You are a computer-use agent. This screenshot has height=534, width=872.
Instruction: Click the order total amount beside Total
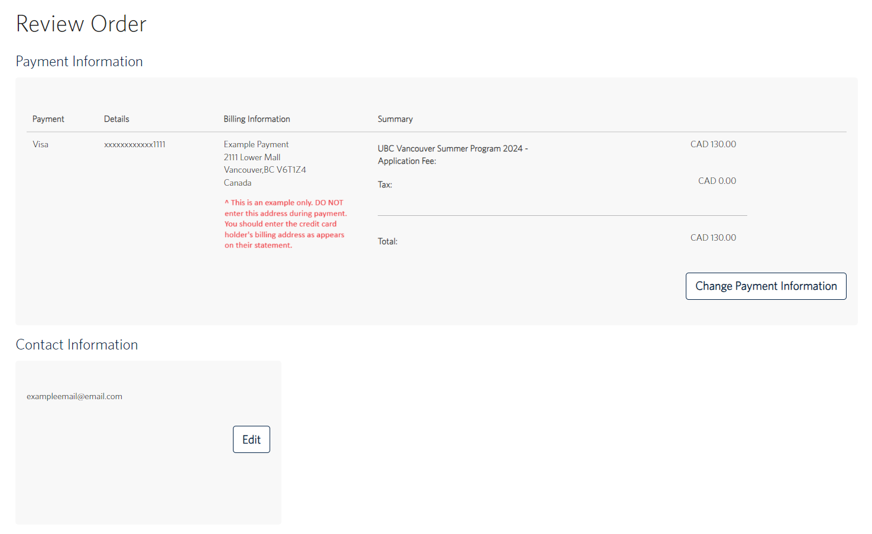(713, 238)
